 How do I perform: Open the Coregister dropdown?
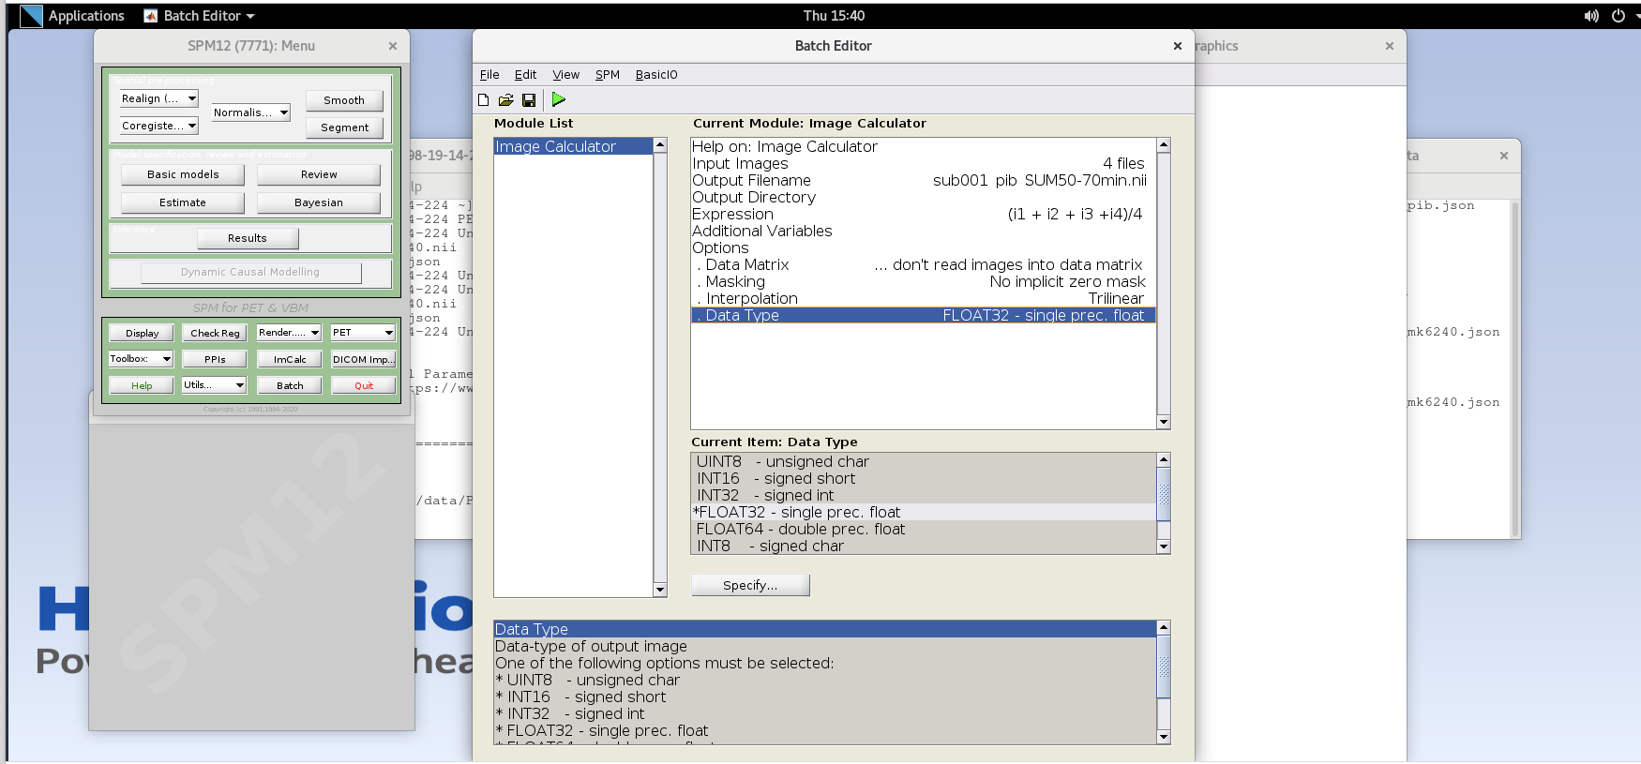[x=158, y=126]
